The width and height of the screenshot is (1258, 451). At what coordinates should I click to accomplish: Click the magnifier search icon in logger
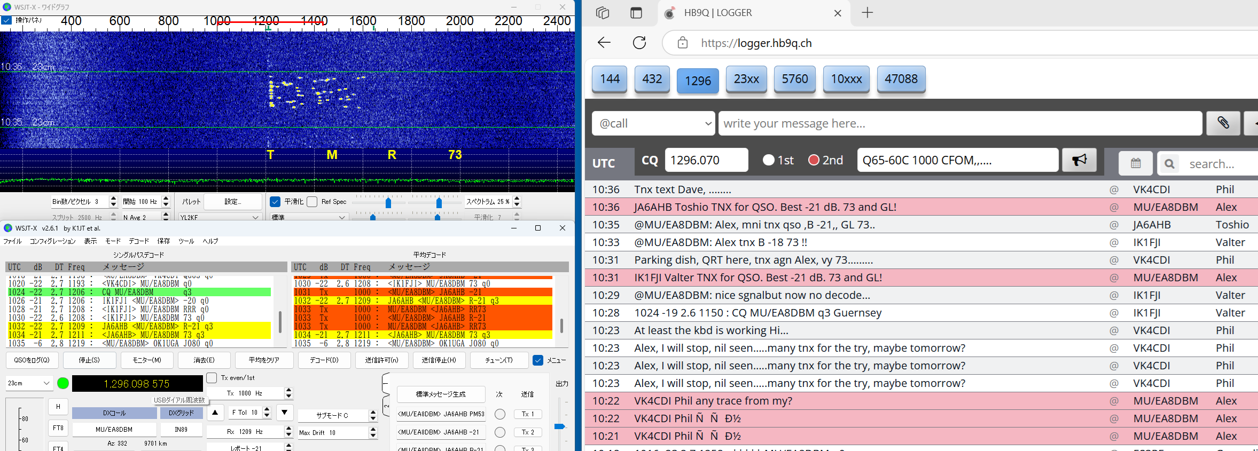coord(1169,164)
